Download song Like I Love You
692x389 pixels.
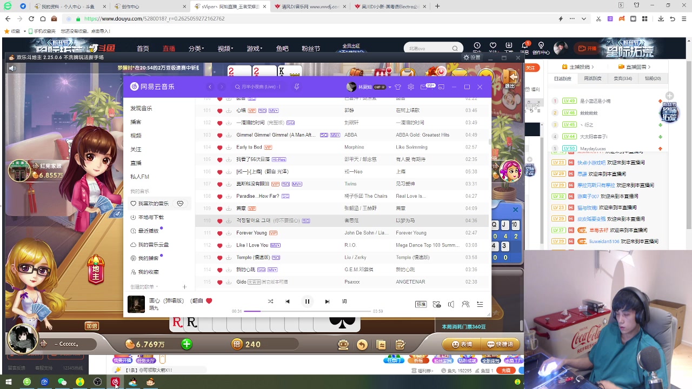pos(229,245)
